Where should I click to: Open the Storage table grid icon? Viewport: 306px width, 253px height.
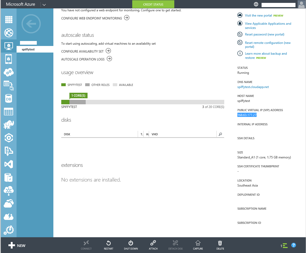coord(9,112)
